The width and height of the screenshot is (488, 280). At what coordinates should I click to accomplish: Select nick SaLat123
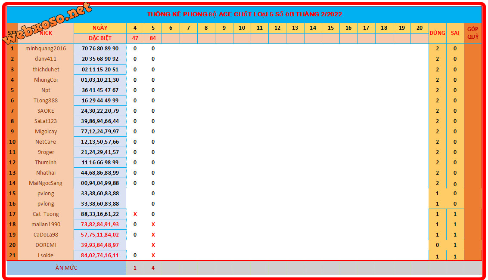tap(46, 121)
